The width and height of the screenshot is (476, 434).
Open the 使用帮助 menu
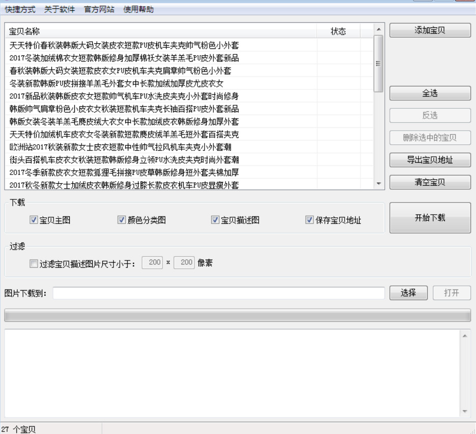click(138, 9)
